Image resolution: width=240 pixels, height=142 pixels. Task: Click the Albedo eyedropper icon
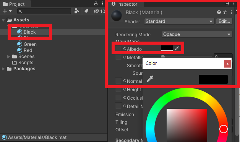177,48
